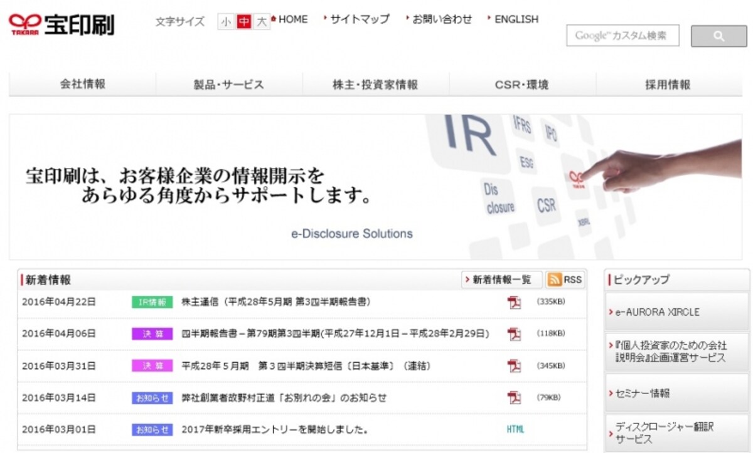The height and width of the screenshot is (453, 753).
Task: Click the 文字サイズ label
Action: pos(180,22)
